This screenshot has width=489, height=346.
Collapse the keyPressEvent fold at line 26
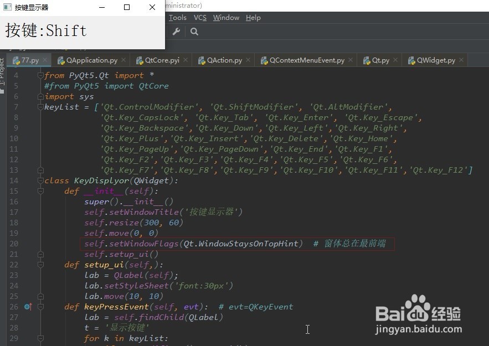pos(40,307)
